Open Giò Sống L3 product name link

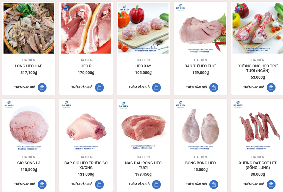point(29,163)
